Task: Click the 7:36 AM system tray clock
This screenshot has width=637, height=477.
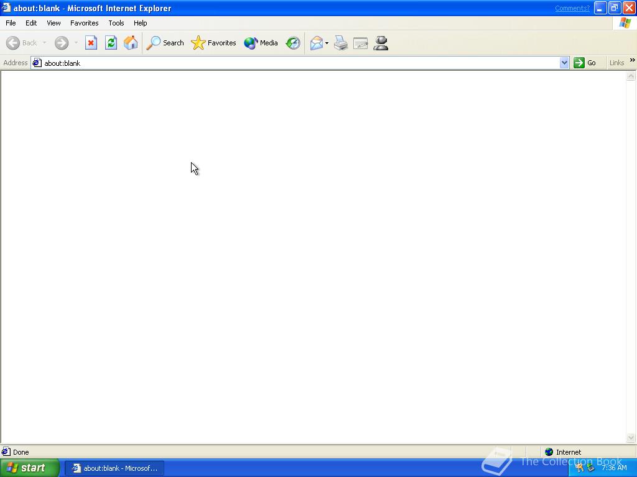Action: click(614, 468)
